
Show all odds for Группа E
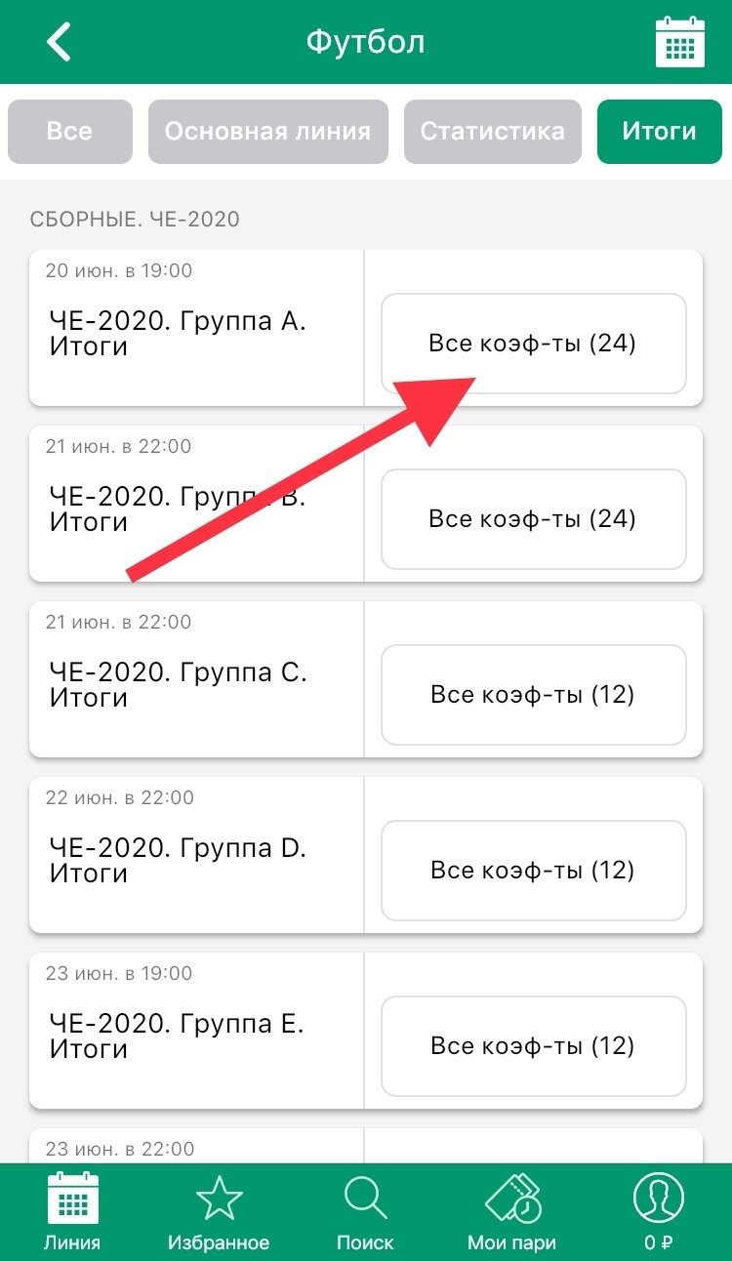(x=533, y=1045)
